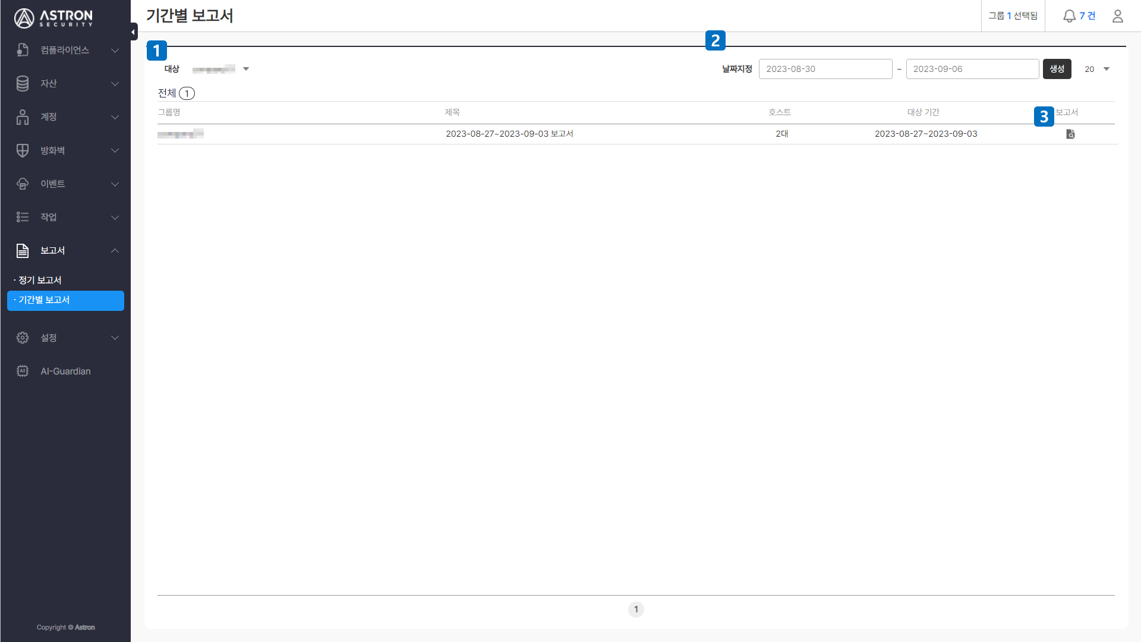Viewport: 1141px width, 642px height.
Task: Click the 컴플라이언스 sidebar icon
Action: click(23, 50)
